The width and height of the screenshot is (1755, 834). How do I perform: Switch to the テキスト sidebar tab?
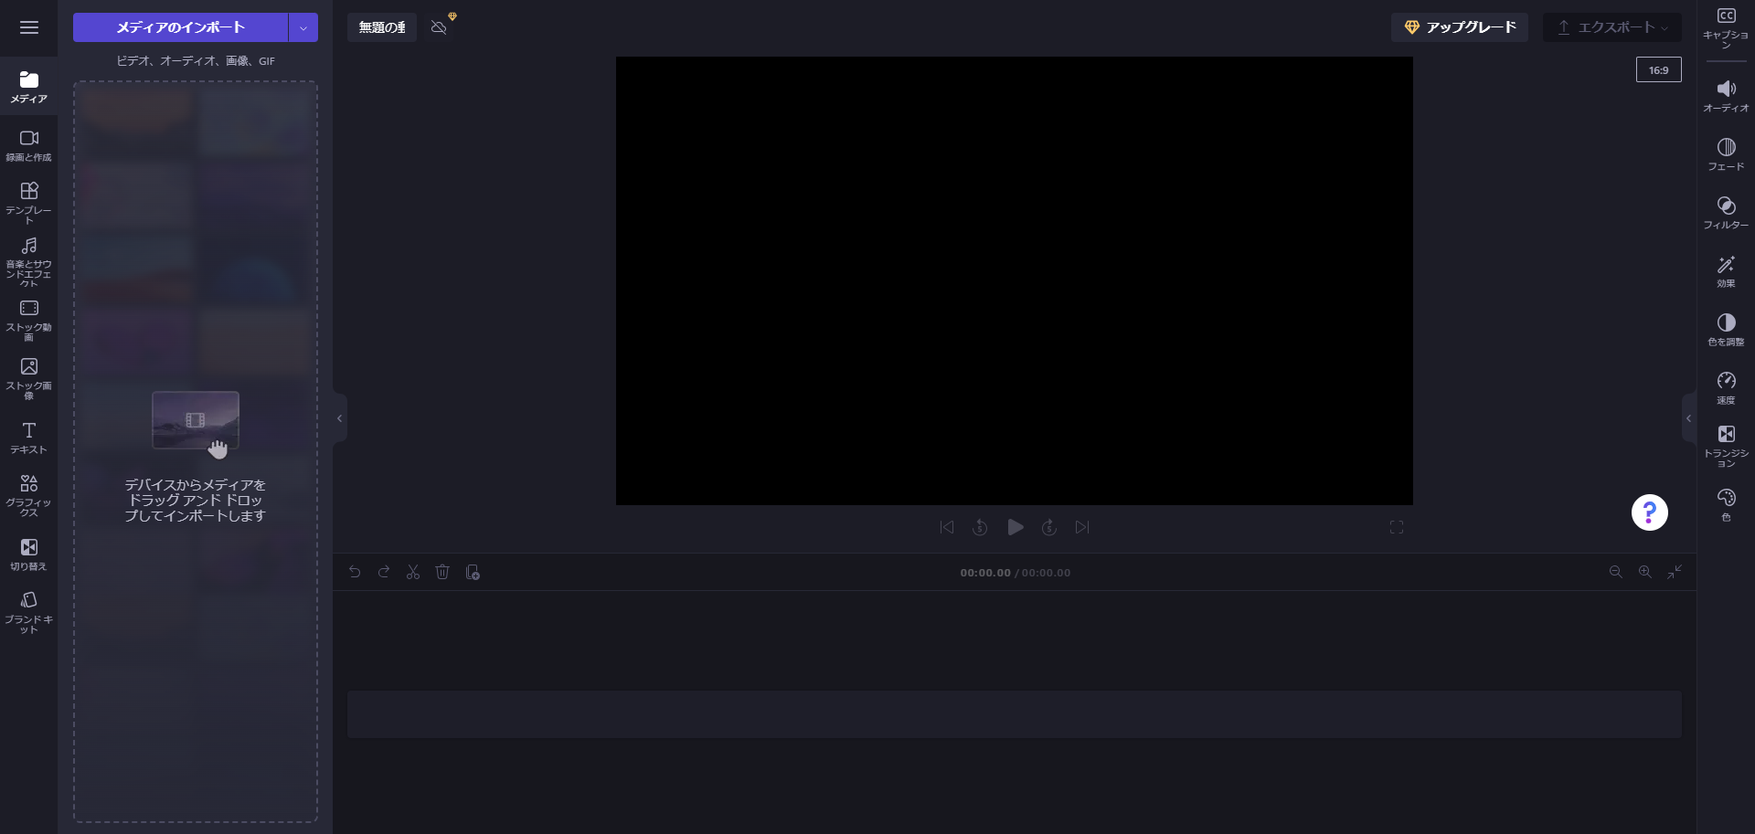point(28,437)
